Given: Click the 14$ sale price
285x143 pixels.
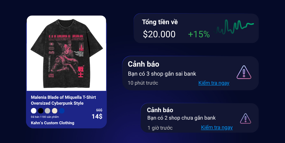Looking at the screenshot, I should pos(97,116).
